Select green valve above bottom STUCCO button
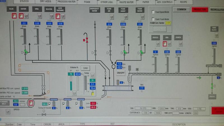The height and width of the screenshot is (126, 224). (x=212, y=86)
